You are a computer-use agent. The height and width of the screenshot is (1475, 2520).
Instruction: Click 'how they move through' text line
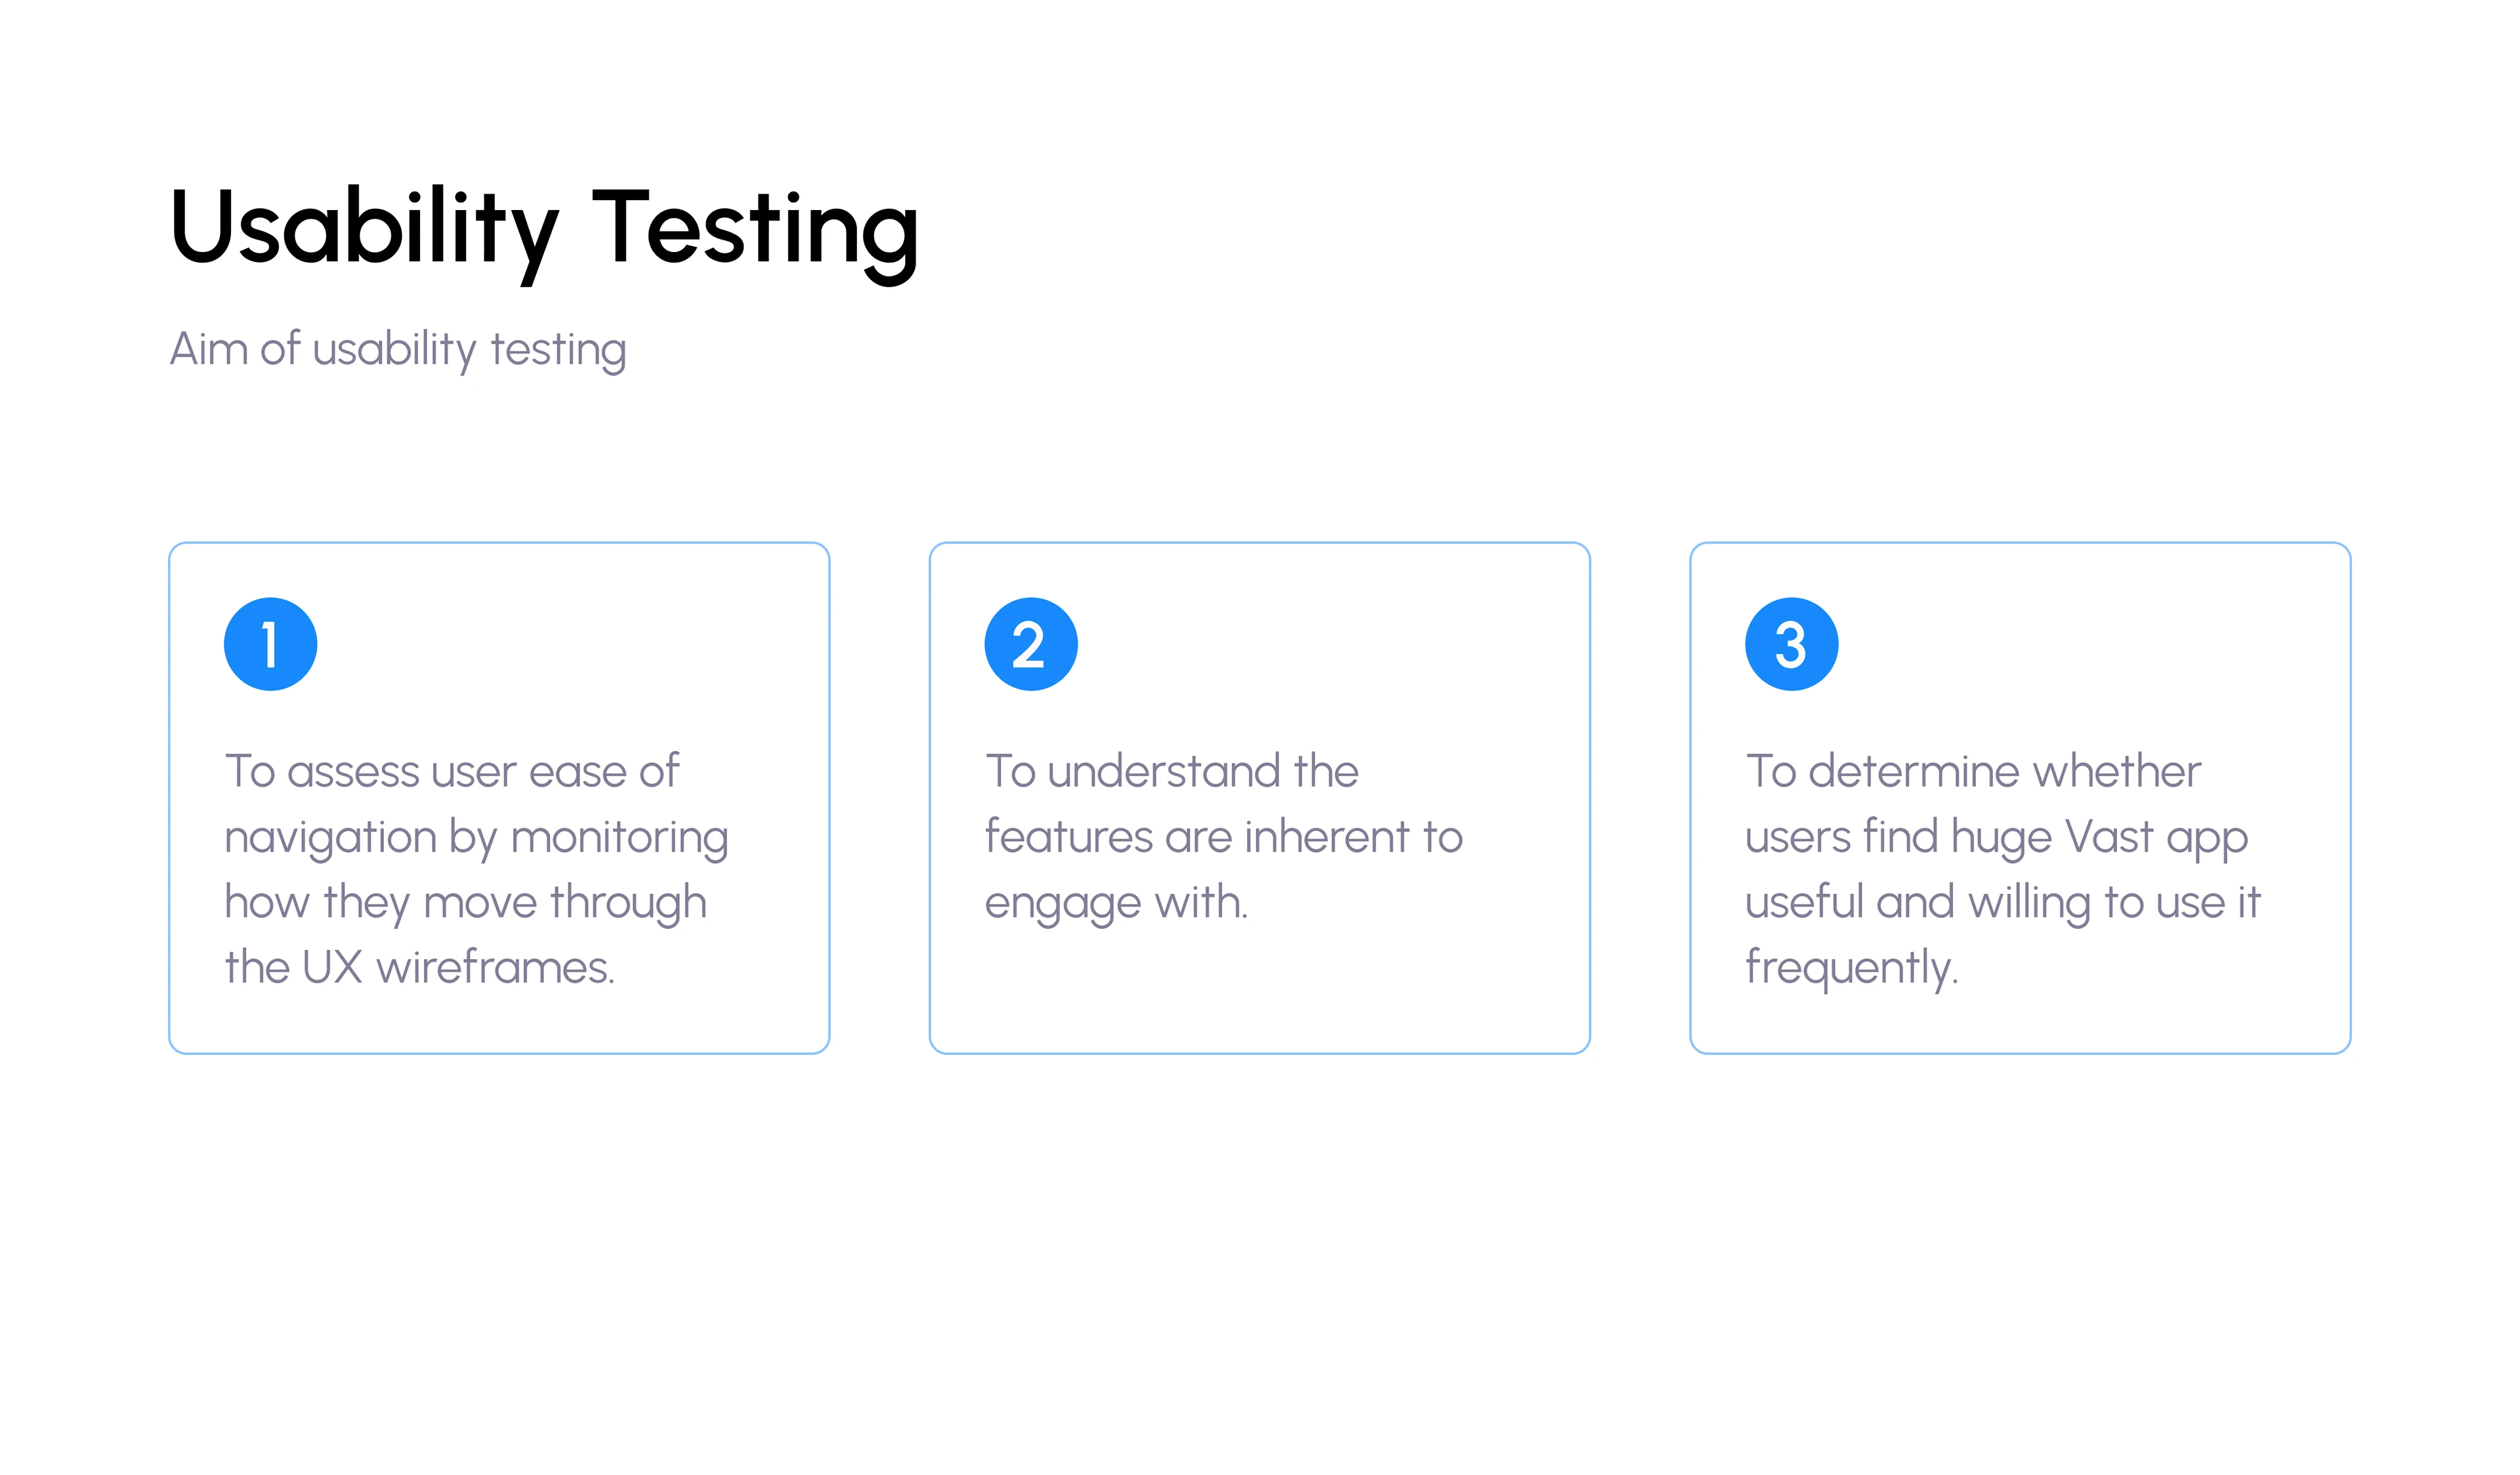466,904
